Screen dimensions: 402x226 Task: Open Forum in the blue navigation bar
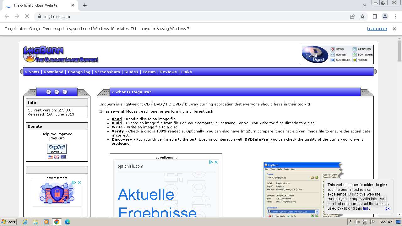pos(149,72)
